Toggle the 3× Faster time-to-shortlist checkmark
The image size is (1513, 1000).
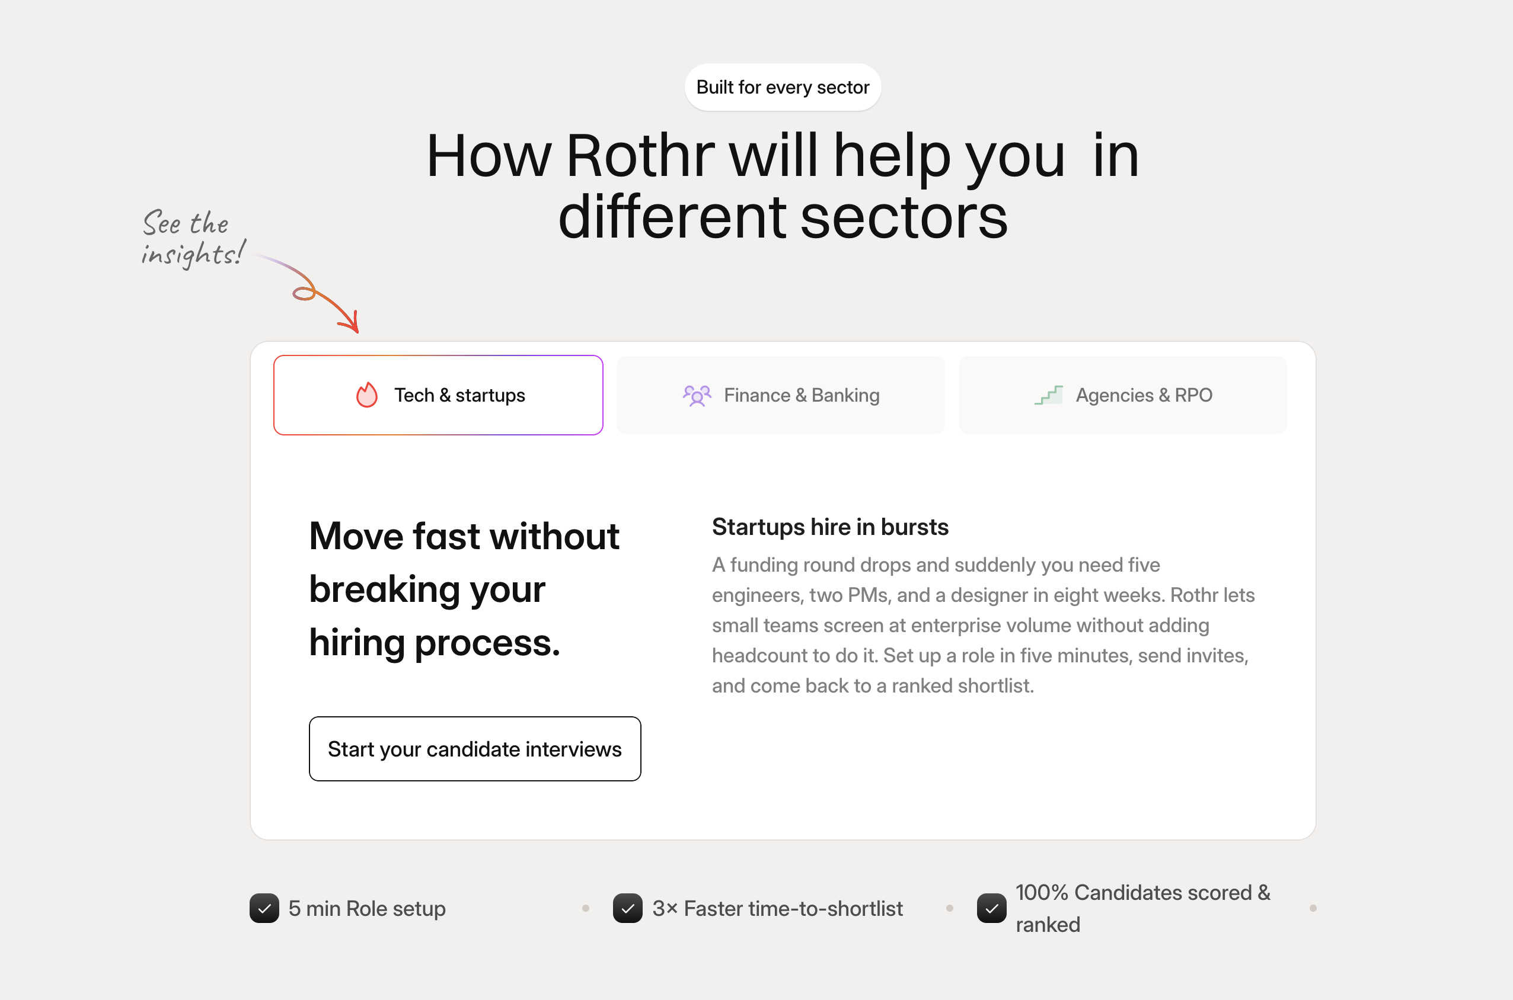(x=628, y=908)
